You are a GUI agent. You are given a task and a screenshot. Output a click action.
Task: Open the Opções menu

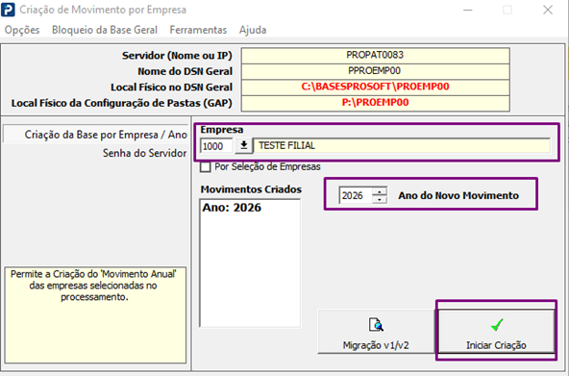22,30
